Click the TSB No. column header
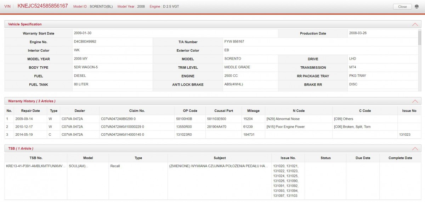 pyautogui.click(x=36, y=158)
